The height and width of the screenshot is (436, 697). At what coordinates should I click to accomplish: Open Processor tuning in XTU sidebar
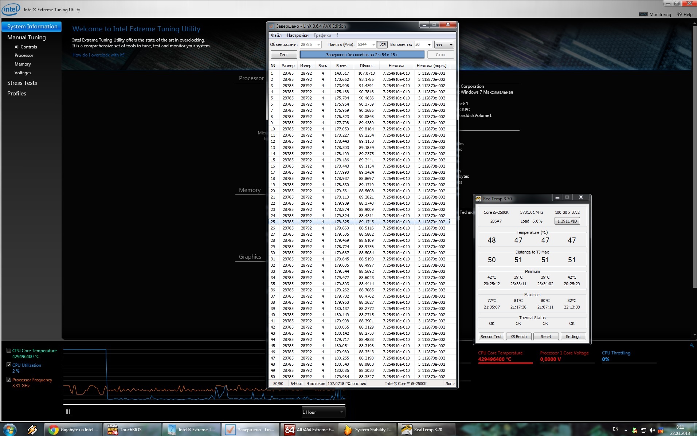click(x=24, y=55)
